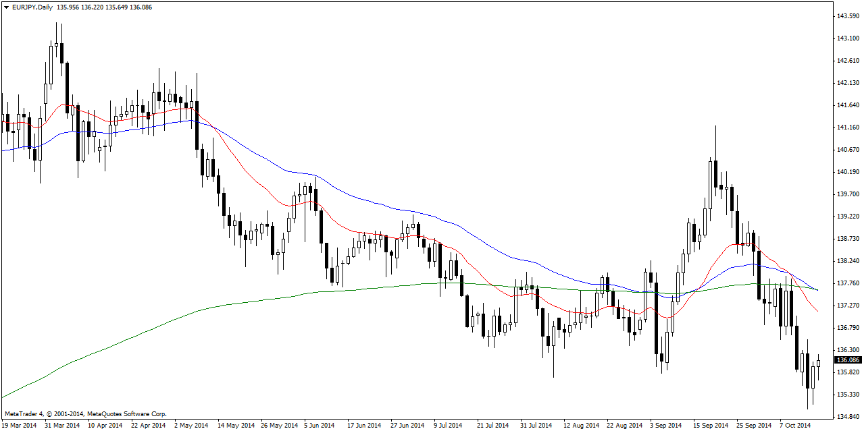Image resolution: width=862 pixels, height=431 pixels.
Task: Click the 138.730 price axis label
Action: (848, 238)
